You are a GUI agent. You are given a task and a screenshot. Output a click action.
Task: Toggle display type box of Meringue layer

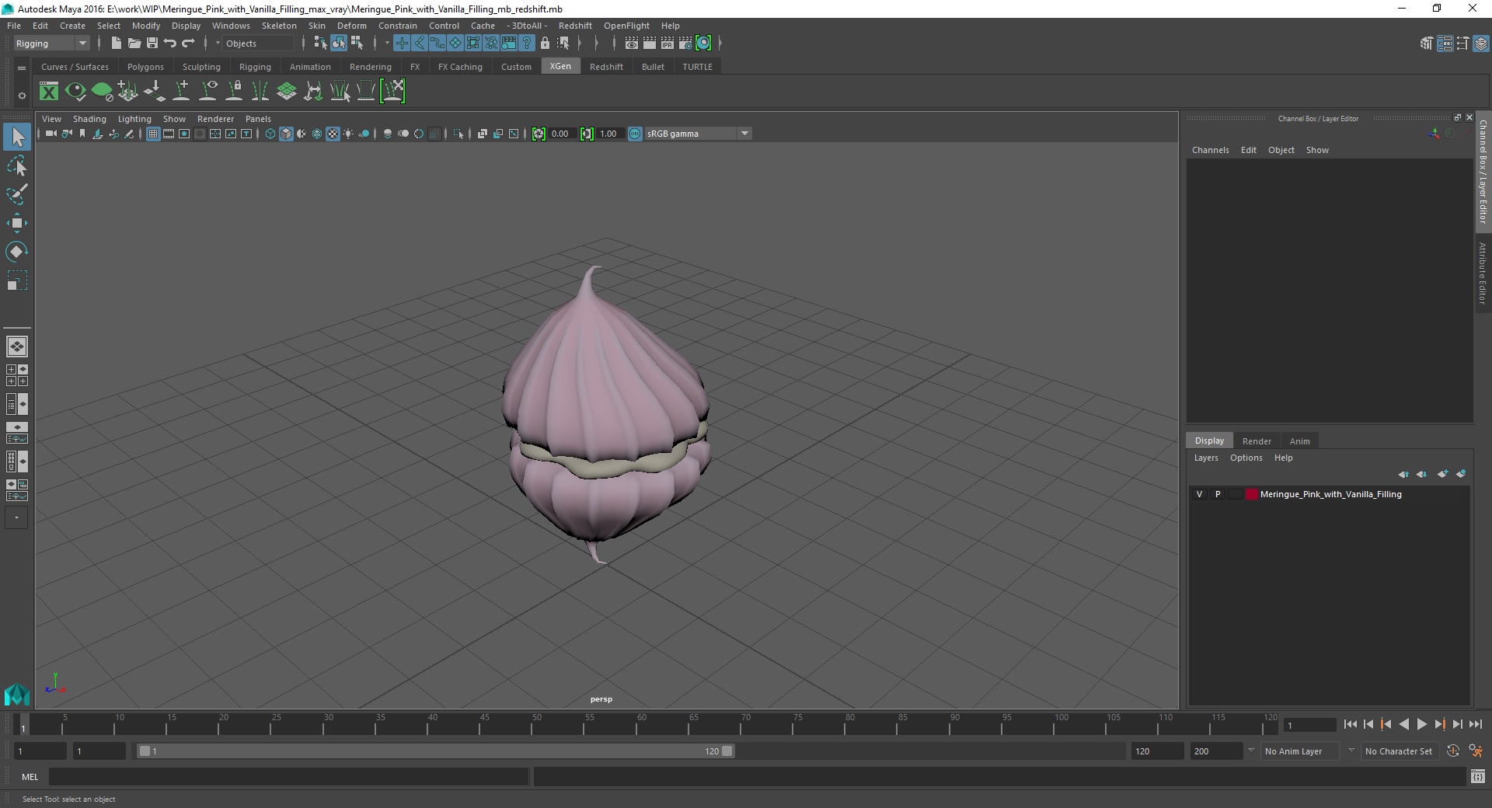[1235, 494]
